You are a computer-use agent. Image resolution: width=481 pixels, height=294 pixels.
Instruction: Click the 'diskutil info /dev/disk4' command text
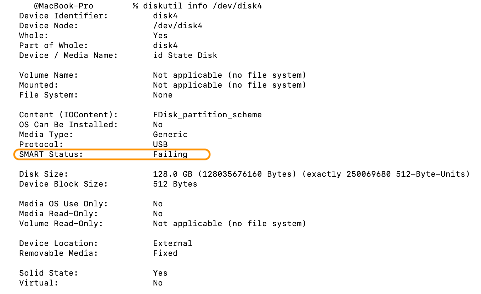click(202, 6)
